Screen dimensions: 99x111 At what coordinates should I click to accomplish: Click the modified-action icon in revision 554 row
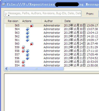click(23, 65)
